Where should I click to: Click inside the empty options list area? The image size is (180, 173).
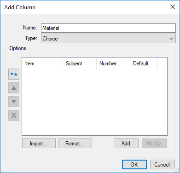coord(94,102)
